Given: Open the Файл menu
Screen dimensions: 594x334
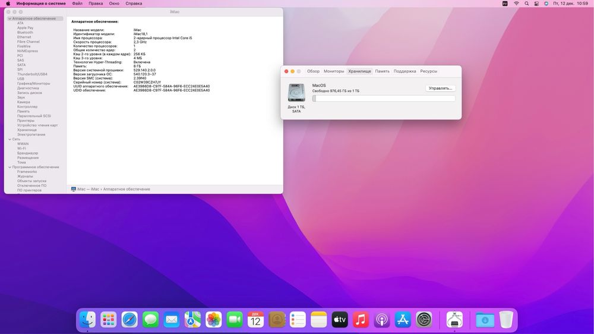Looking at the screenshot, I should (77, 4).
